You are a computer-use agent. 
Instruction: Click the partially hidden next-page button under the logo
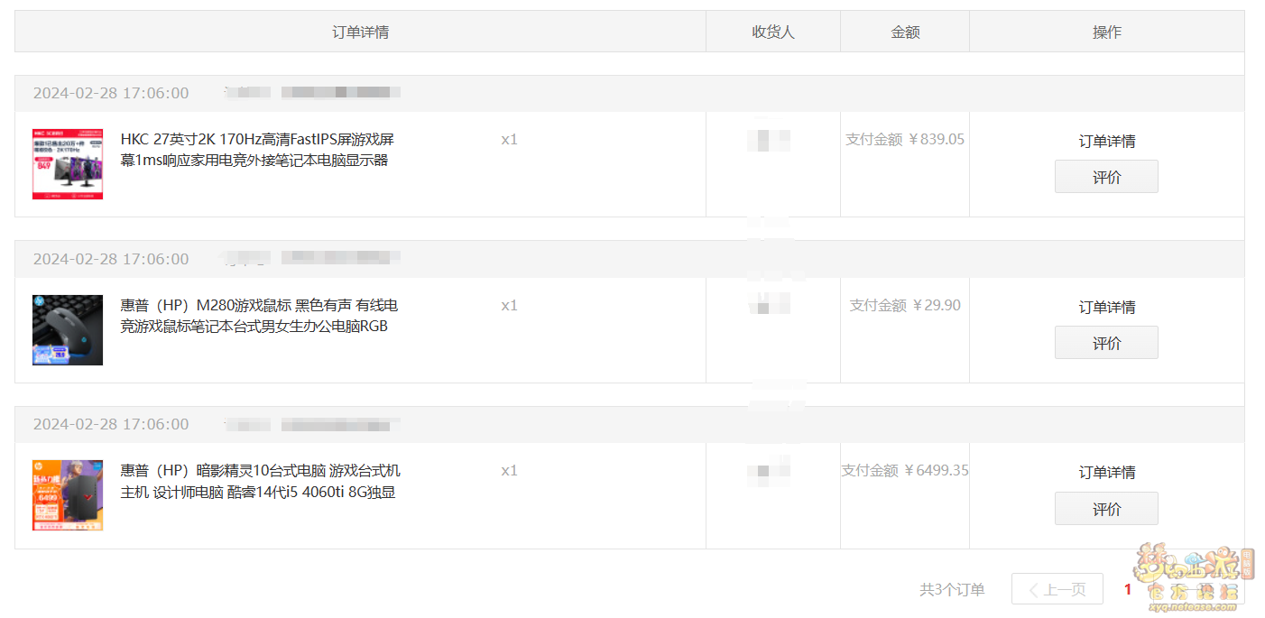click(x=1200, y=590)
